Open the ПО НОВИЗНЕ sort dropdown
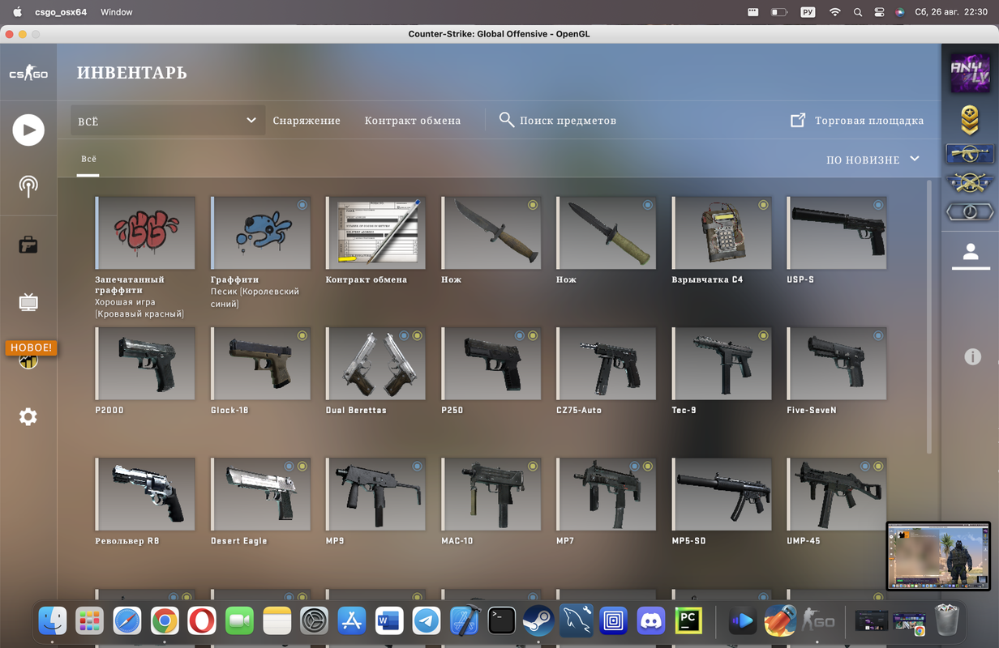The width and height of the screenshot is (999, 648). pyautogui.click(x=873, y=160)
